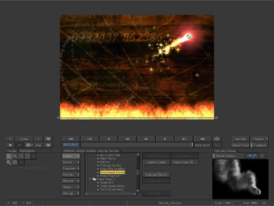Play the composition forward
This screenshot has width=274, height=206.
click(165, 139)
